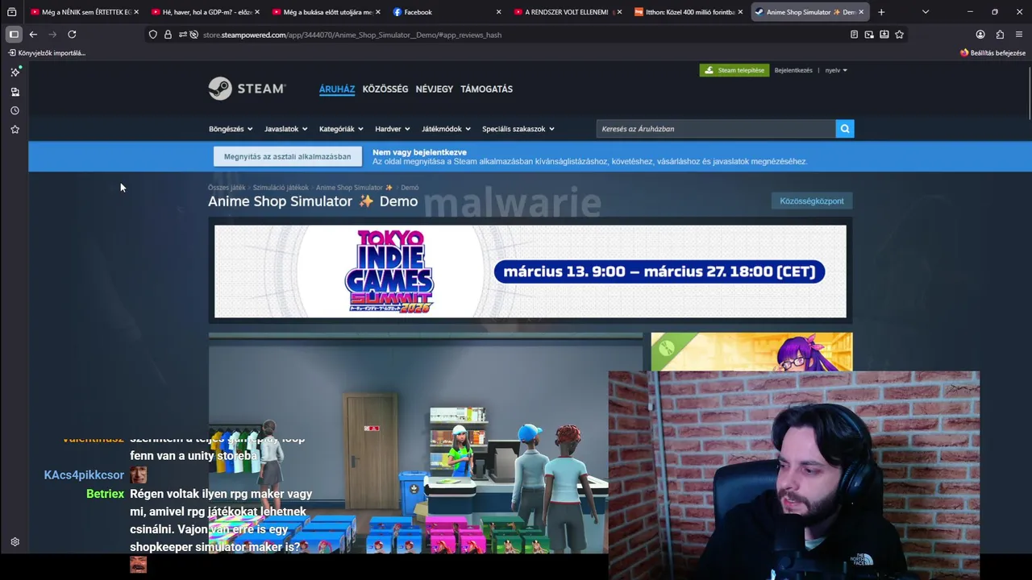1032x580 pixels.
Task: Expand the 'nyelv' language dropdown
Action: pyautogui.click(x=836, y=70)
